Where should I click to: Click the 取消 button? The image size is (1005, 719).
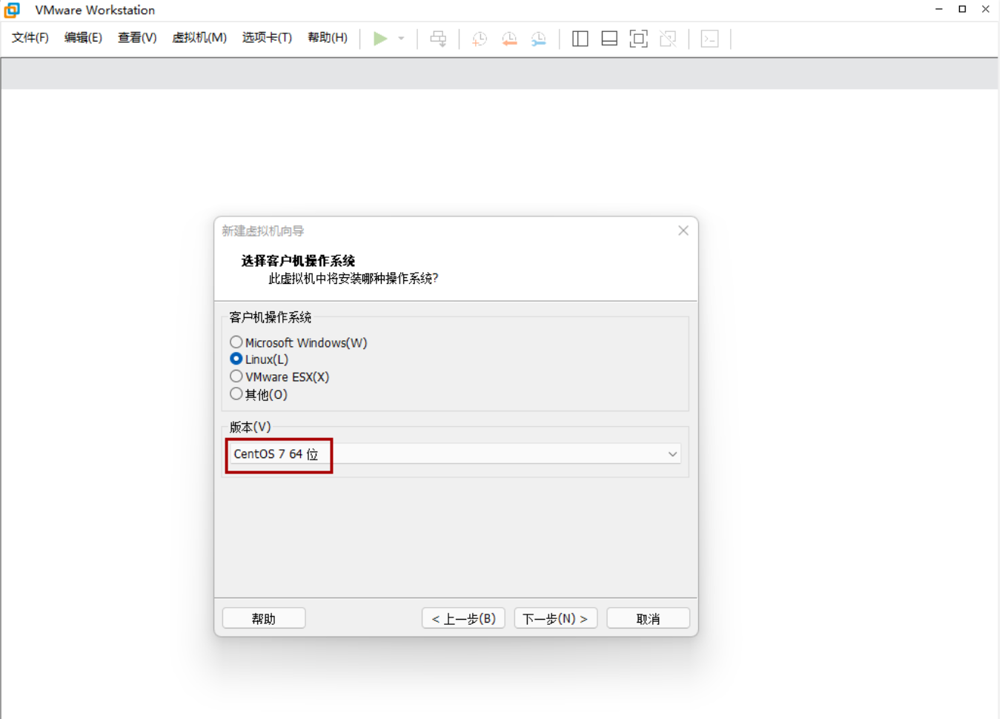648,618
